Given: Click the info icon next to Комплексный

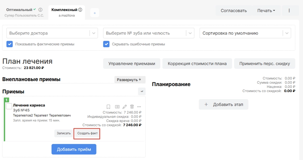Looking at the screenshot, I should 80,10.
